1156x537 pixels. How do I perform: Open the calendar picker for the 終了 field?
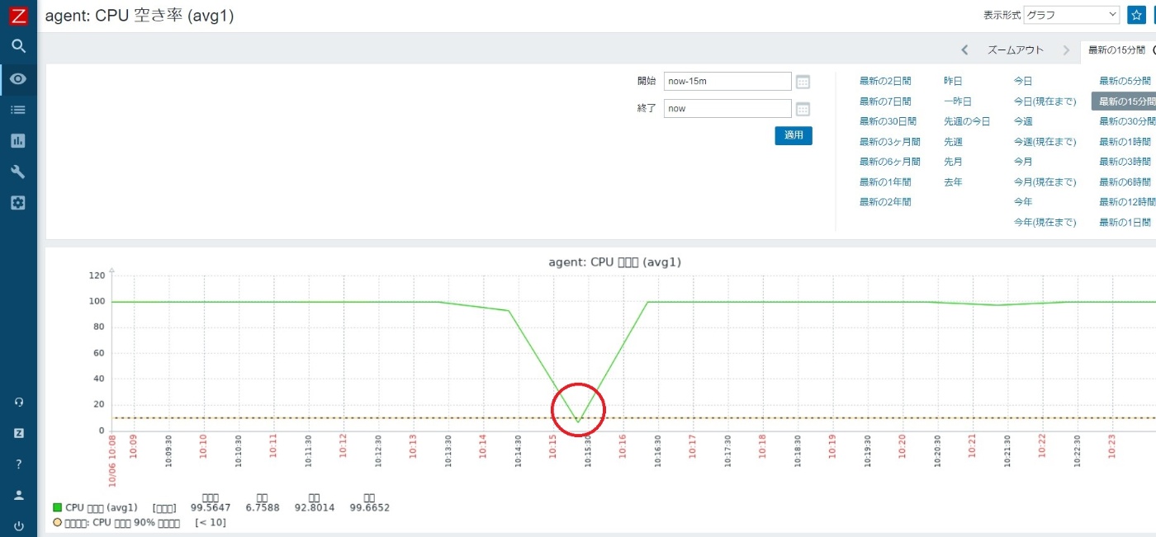[801, 108]
